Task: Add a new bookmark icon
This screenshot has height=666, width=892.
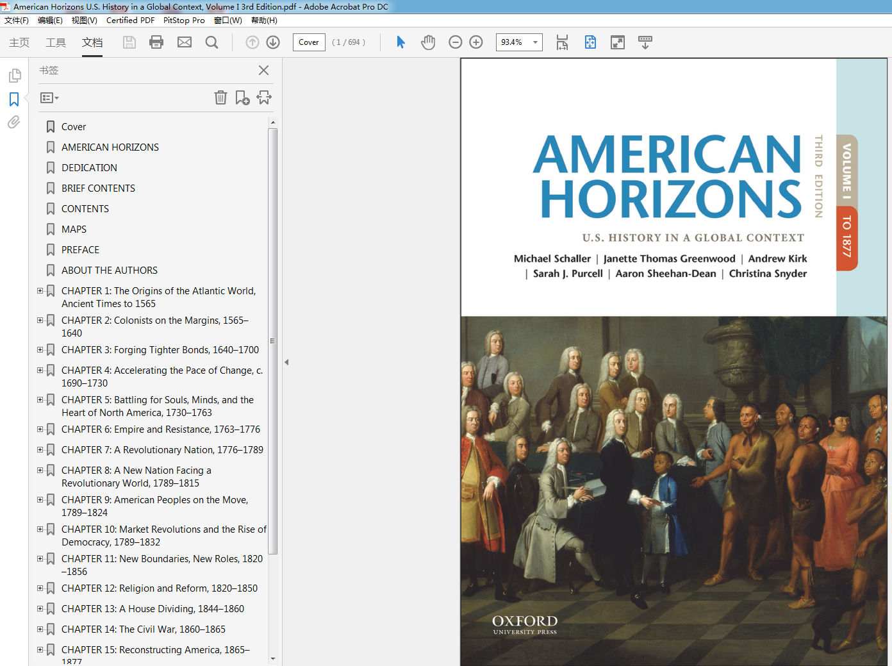Action: tap(242, 97)
